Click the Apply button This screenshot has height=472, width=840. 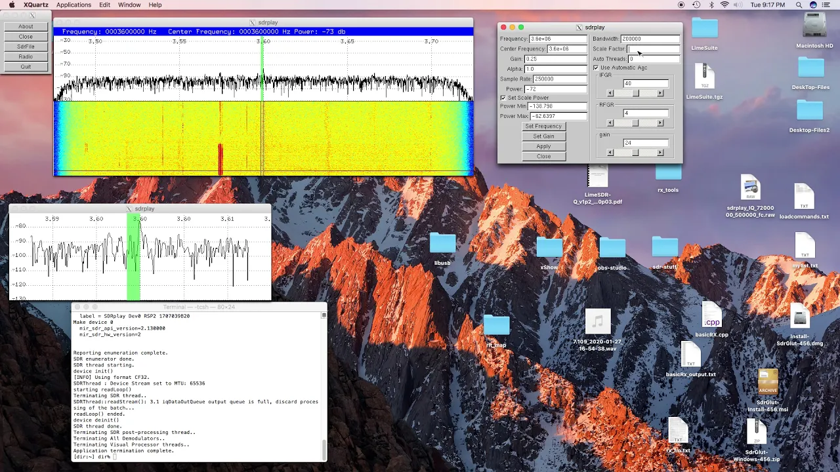(543, 146)
